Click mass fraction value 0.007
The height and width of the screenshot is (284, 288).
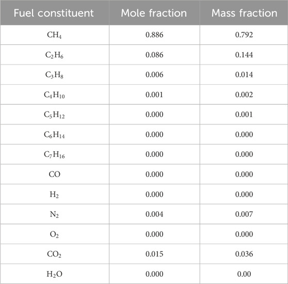(x=244, y=214)
